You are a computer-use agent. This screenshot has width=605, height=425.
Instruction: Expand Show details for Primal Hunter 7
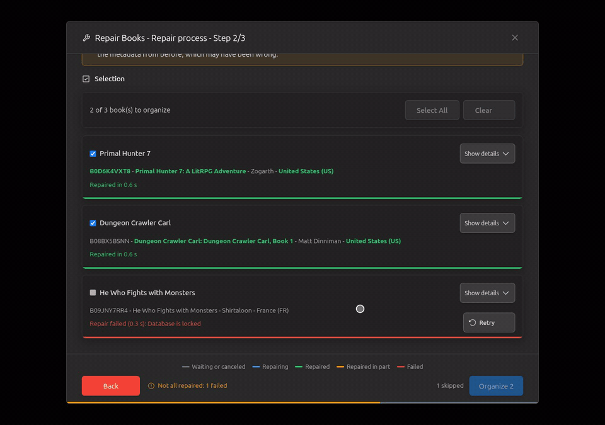(x=487, y=154)
